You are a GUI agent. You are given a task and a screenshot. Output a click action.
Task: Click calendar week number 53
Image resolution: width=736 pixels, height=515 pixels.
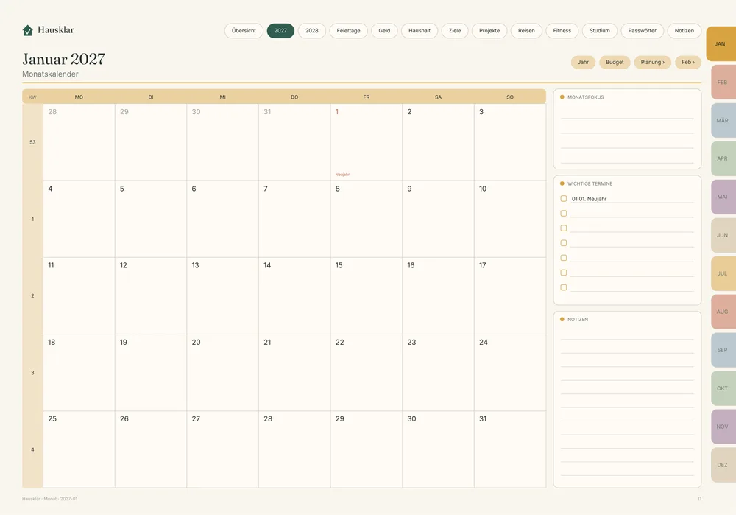(x=32, y=142)
